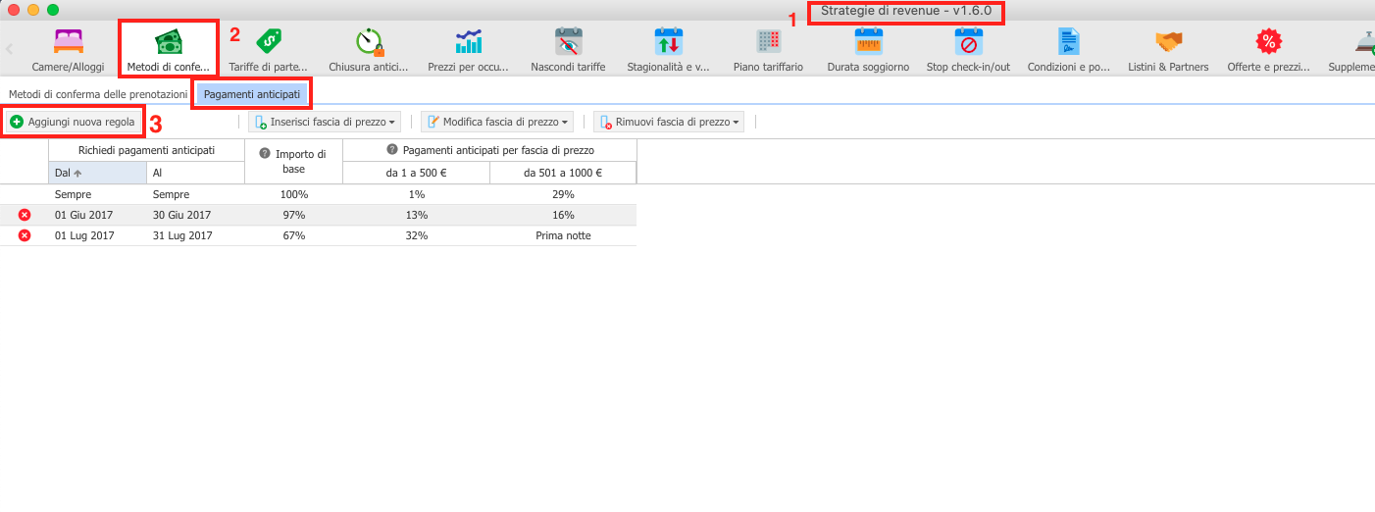
Task: Select the 31 Lug 2017 date cell
Action: click(195, 235)
